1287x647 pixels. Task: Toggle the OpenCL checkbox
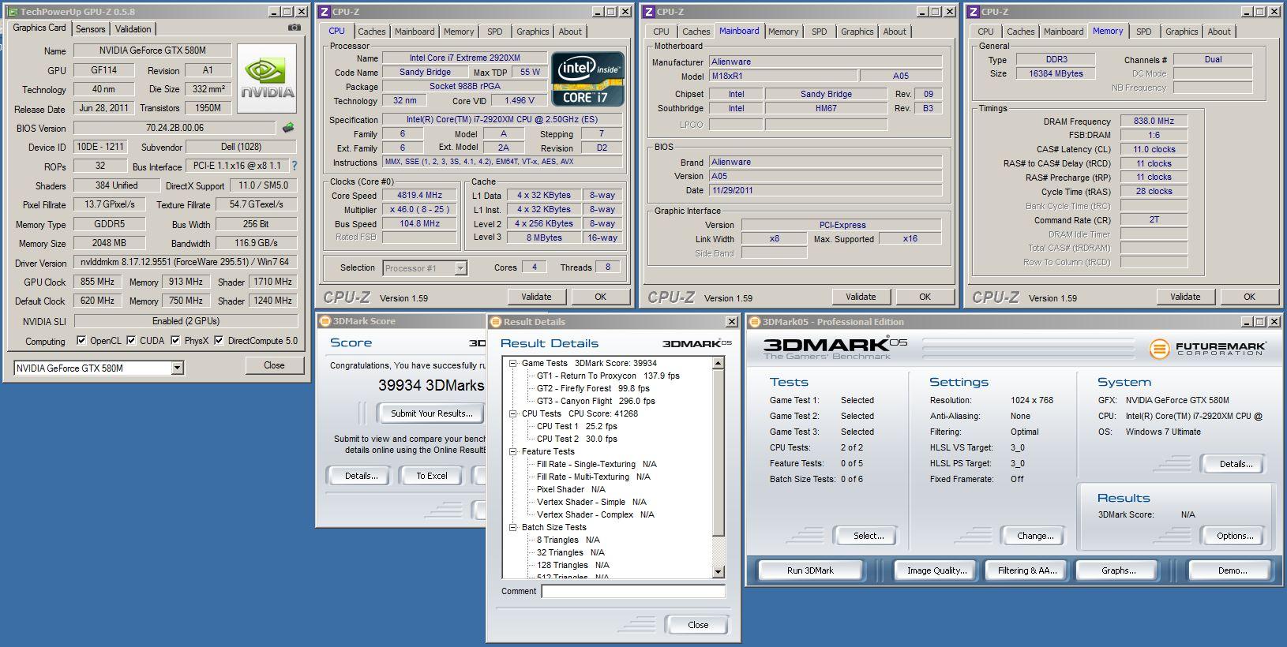81,341
